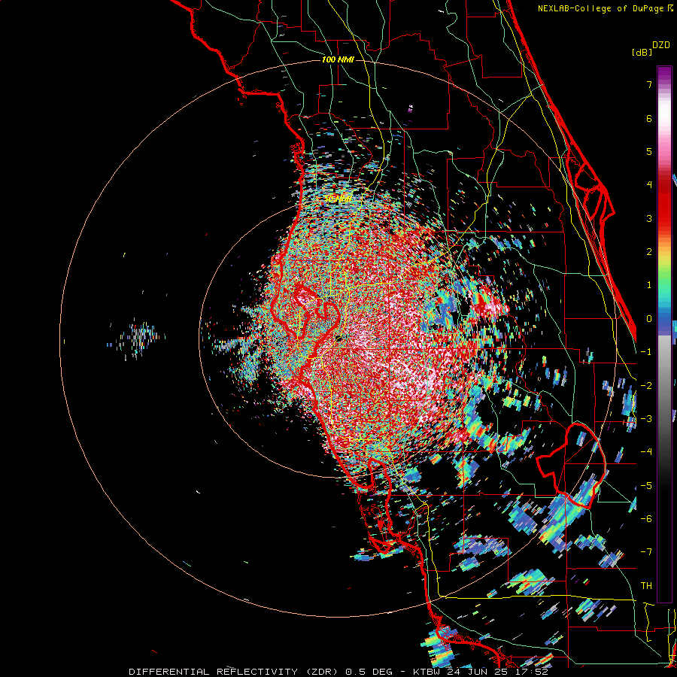Select the 4 dB tick label on scale
This screenshot has height=677, width=677.
tap(649, 185)
